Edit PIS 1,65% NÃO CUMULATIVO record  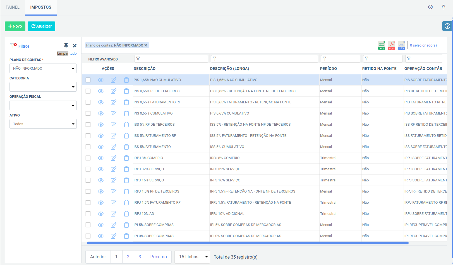point(113,80)
